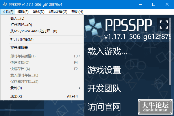Click the fullscreen icon beside PPSSPP logo
Image resolution: width=174 pixels, height=116 pixels.
pos(164,25)
